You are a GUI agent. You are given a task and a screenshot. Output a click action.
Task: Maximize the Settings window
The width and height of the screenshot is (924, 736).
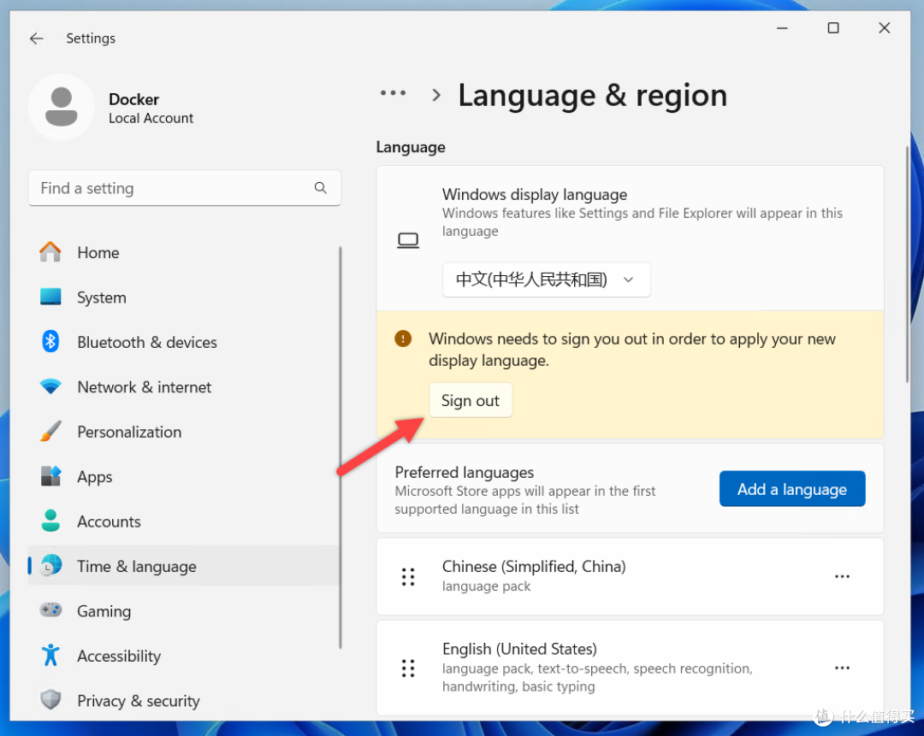click(833, 27)
